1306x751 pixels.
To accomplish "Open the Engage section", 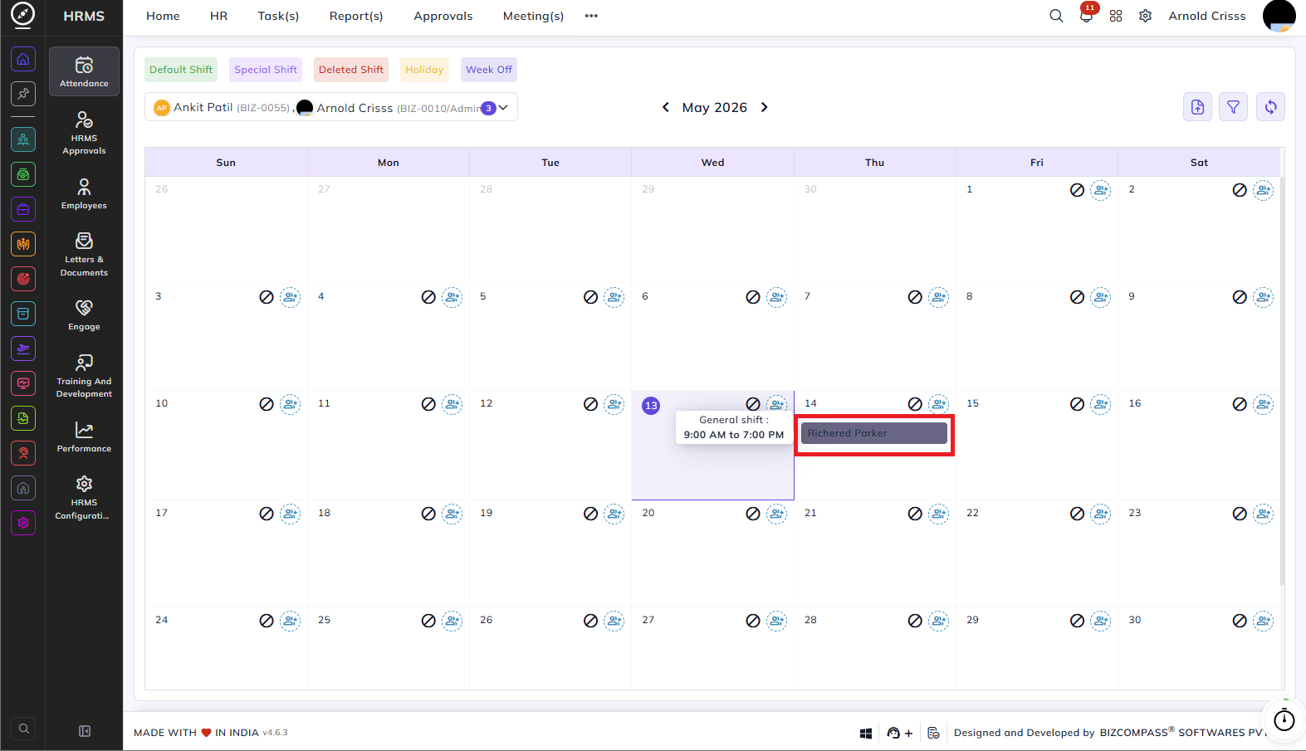I will tap(84, 315).
